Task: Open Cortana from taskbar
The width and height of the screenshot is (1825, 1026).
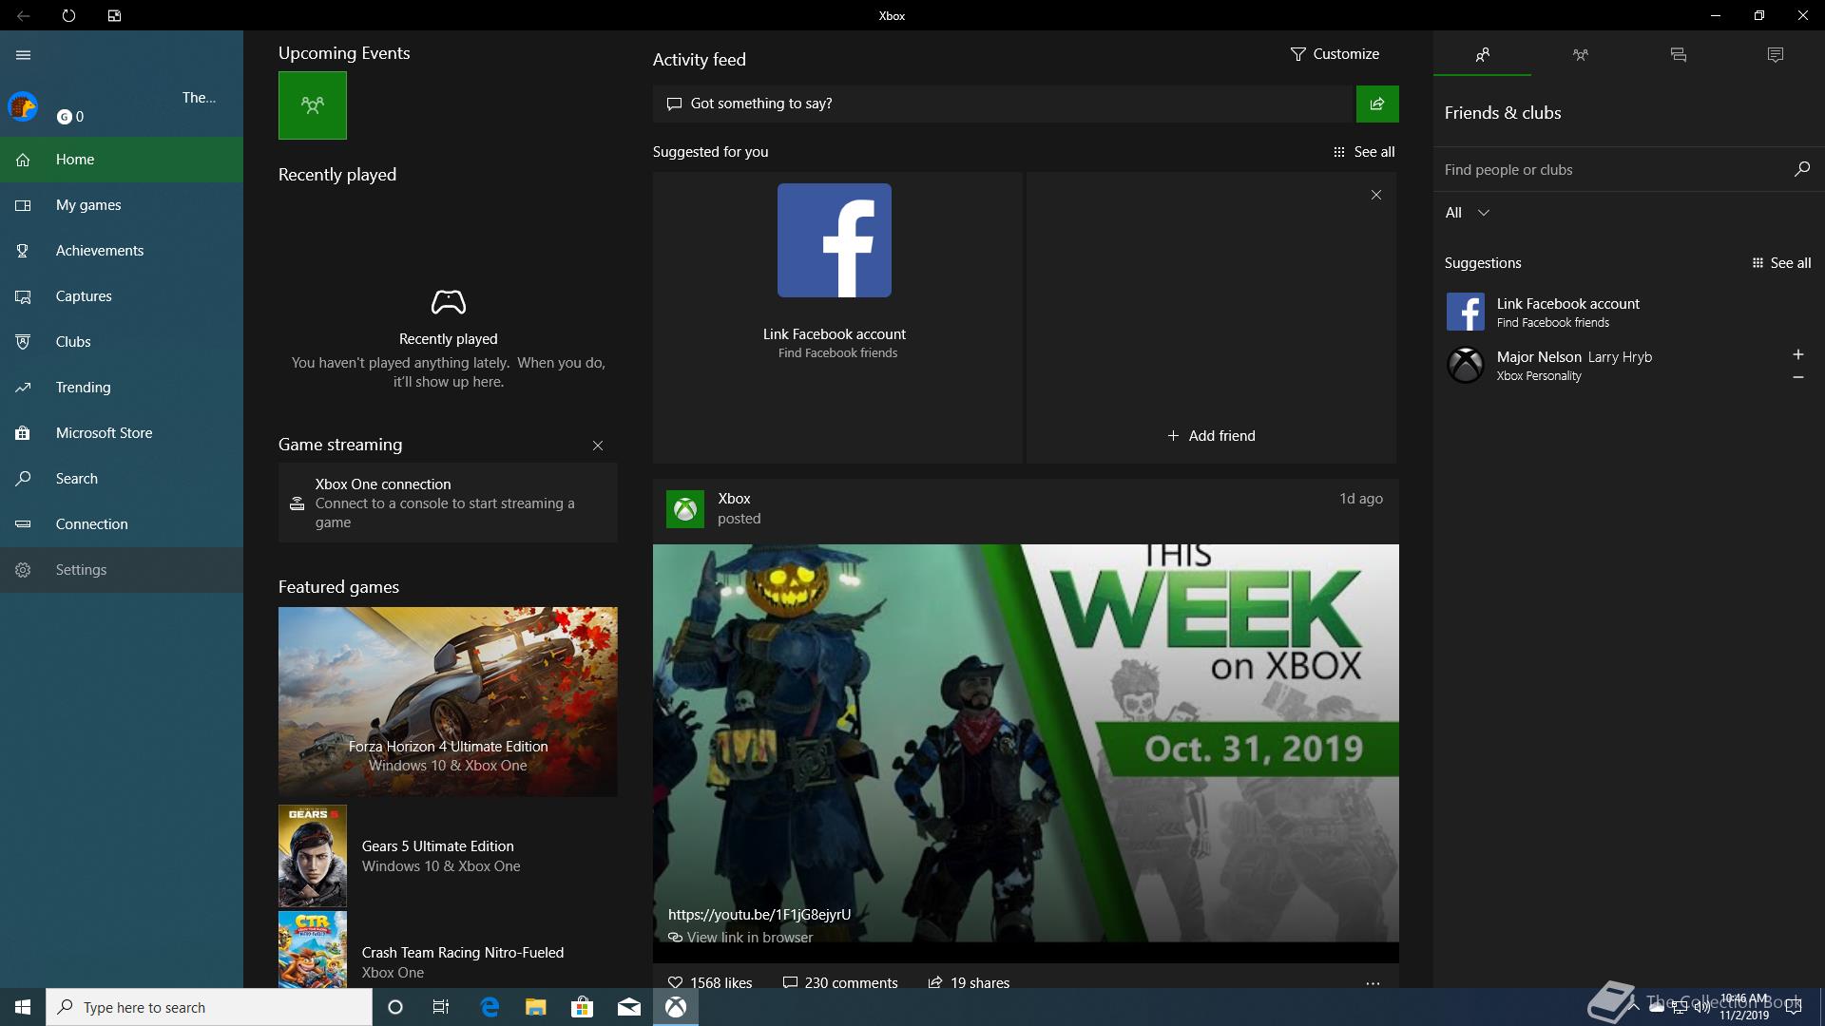Action: (395, 1007)
